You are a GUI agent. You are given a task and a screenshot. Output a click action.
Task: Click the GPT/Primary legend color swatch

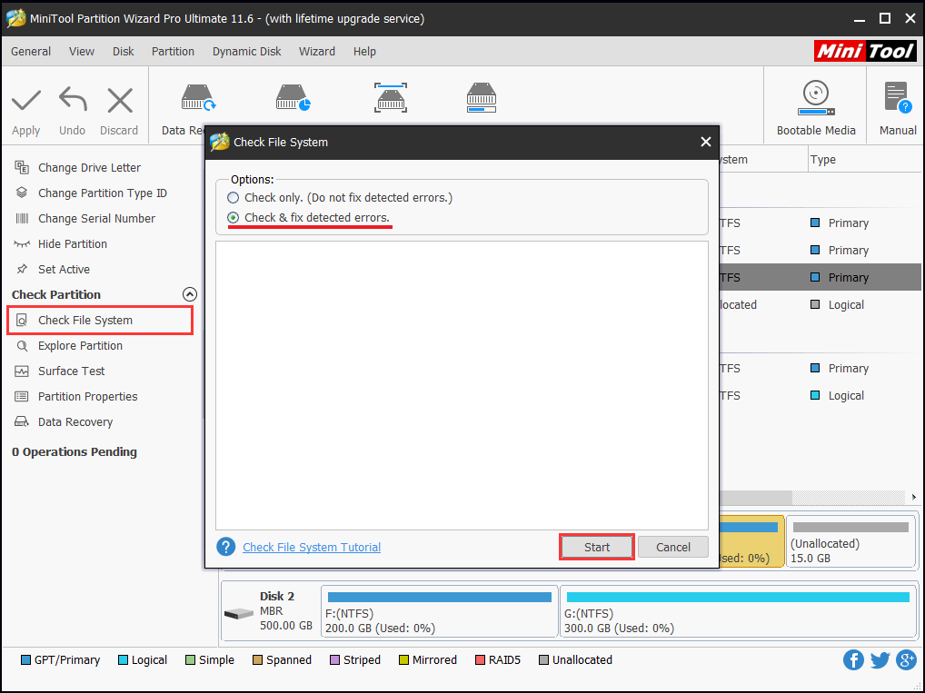coord(25,660)
